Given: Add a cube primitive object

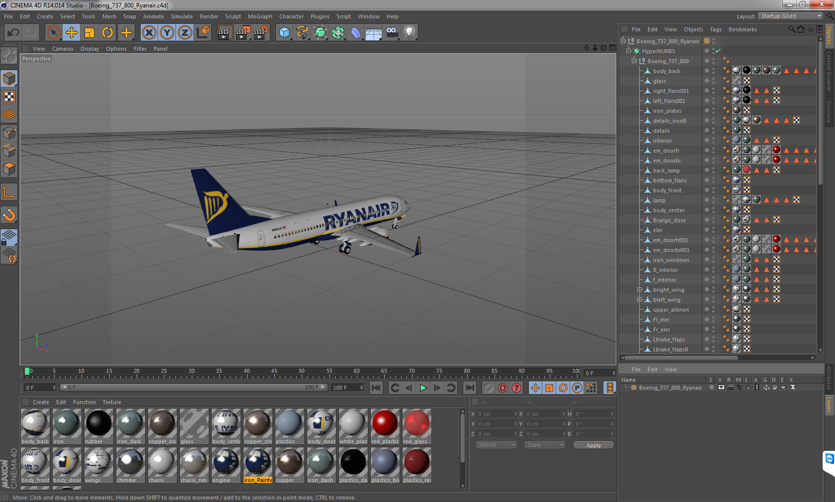Looking at the screenshot, I should pos(284,33).
